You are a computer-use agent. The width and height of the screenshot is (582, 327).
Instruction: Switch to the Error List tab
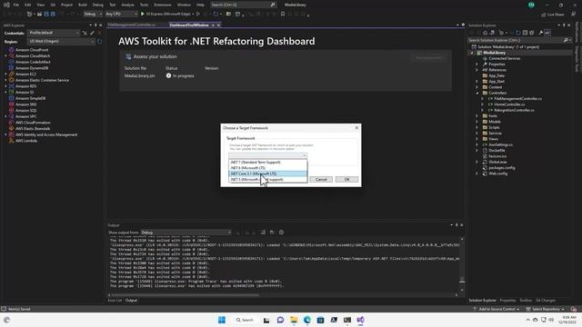115,301
